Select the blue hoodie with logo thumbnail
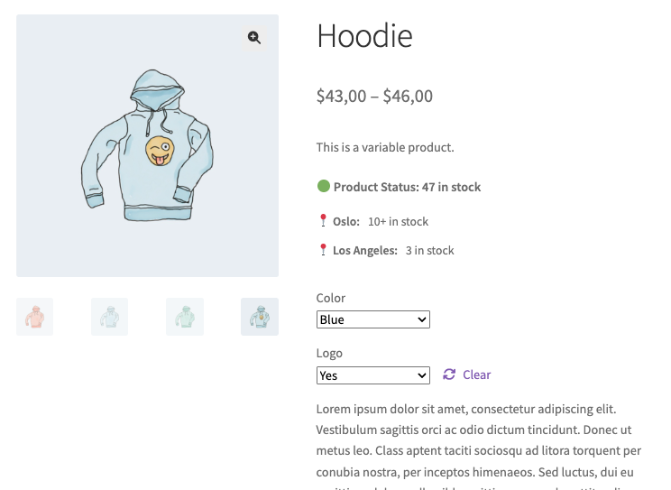The height and width of the screenshot is (490, 671). pos(259,317)
